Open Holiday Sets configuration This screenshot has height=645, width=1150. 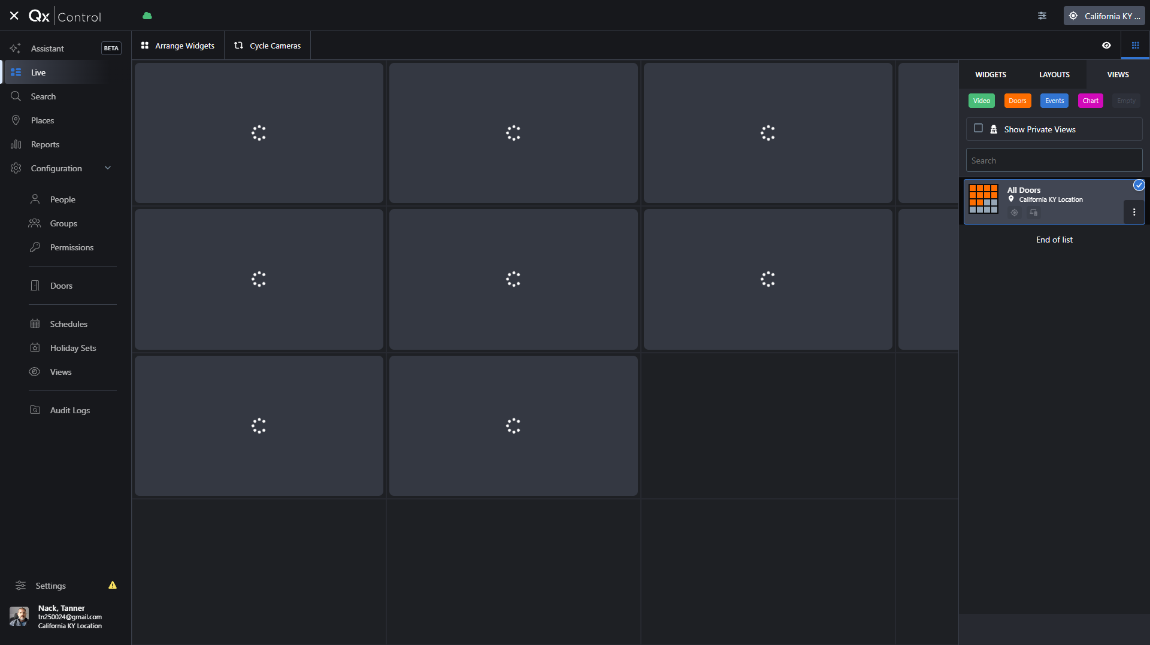(72, 348)
